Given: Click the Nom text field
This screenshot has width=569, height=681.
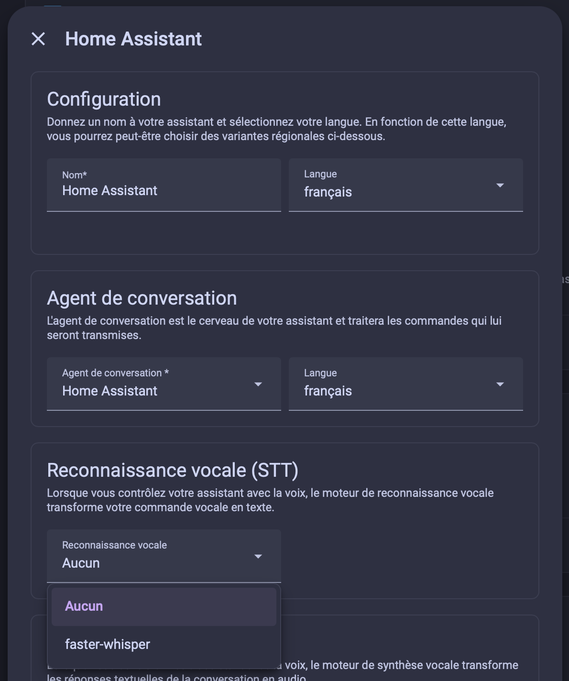Looking at the screenshot, I should point(164,185).
